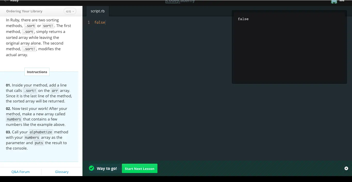The height and width of the screenshot is (182, 352).
Task: Select the script.rb tab
Action: (x=98, y=11)
